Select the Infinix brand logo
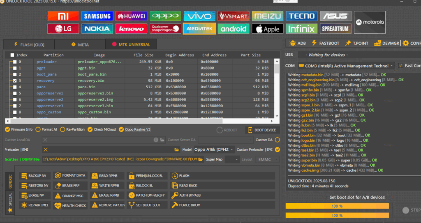Screen dimensions: 421x223 pos(301,29)
